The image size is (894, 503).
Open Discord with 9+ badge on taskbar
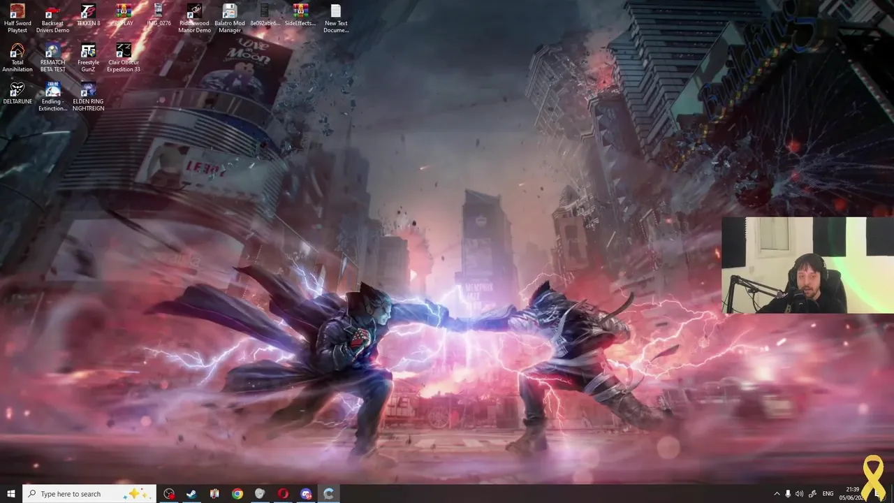click(306, 494)
